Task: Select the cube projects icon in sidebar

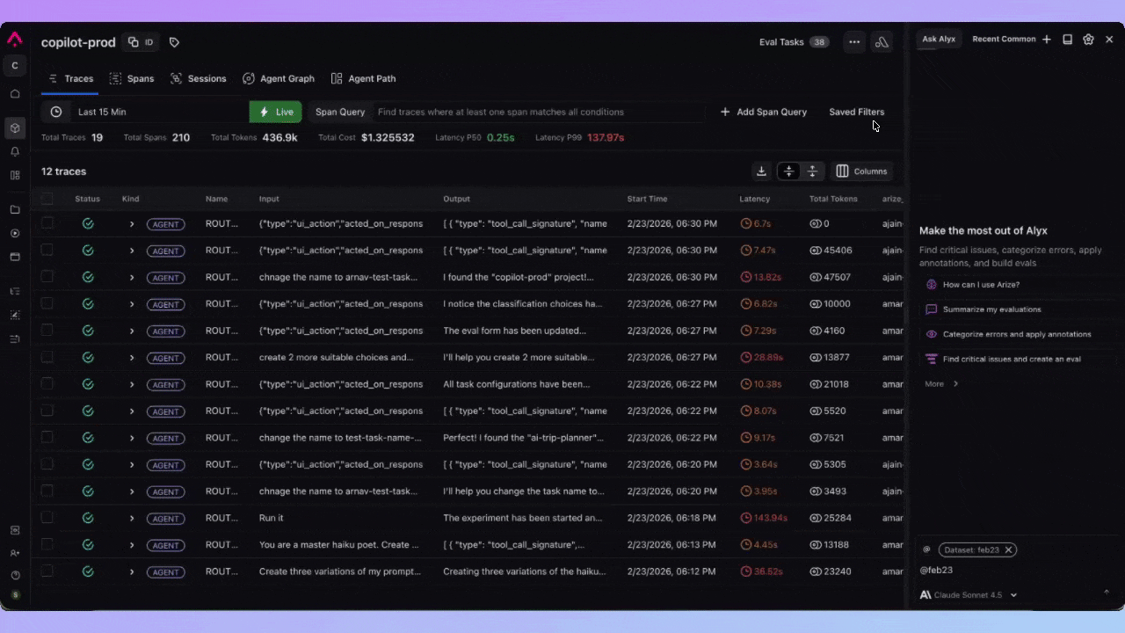Action: point(15,128)
